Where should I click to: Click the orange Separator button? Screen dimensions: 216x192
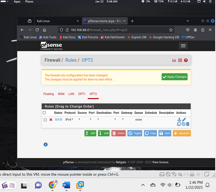[182, 133]
